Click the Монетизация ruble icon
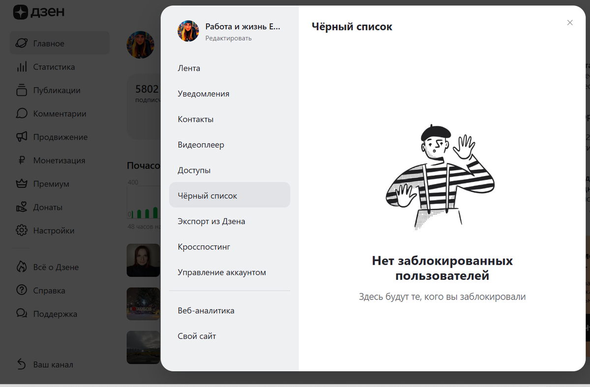 pos(21,160)
